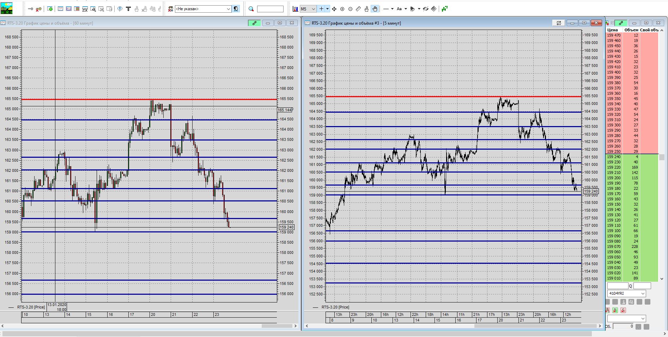Click the line drawing tool
Viewport: 668px width, 337px height.
[386, 9]
